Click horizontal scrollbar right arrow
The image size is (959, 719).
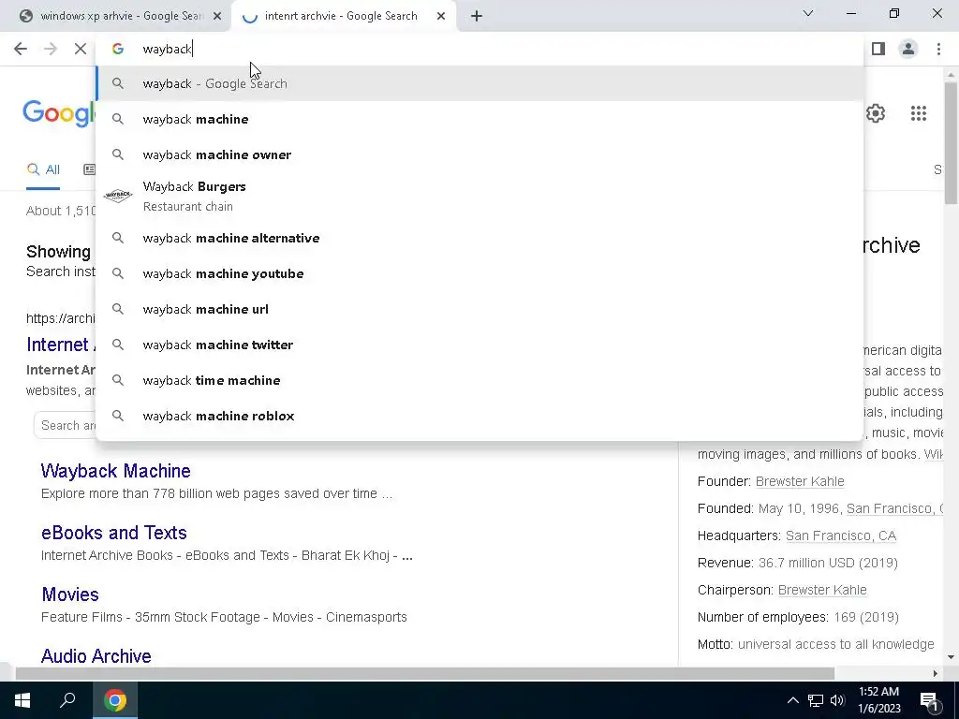935,673
